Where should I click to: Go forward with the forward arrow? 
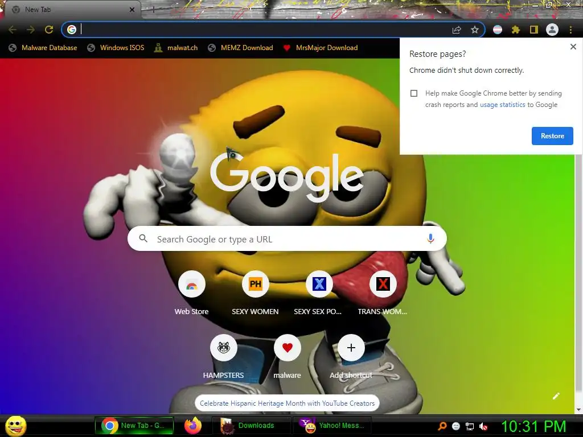(x=31, y=30)
